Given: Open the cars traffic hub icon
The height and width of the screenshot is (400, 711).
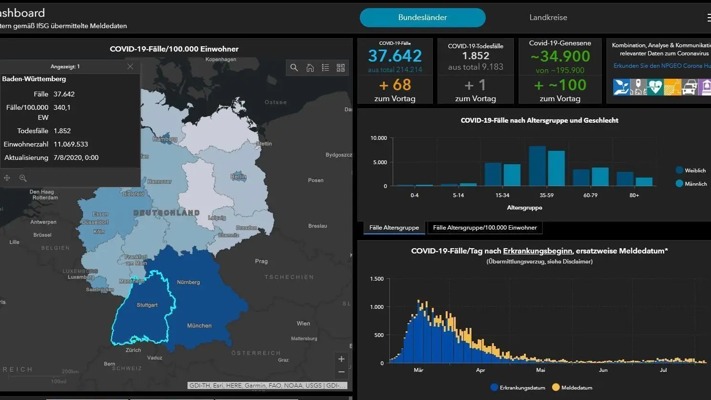Looking at the screenshot, I should [x=690, y=87].
